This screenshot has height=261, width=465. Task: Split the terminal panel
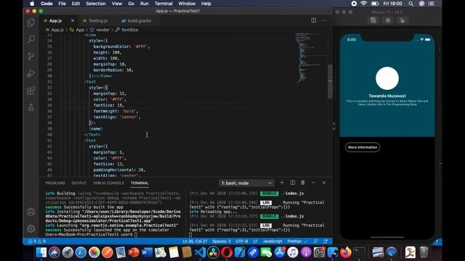coord(292,183)
